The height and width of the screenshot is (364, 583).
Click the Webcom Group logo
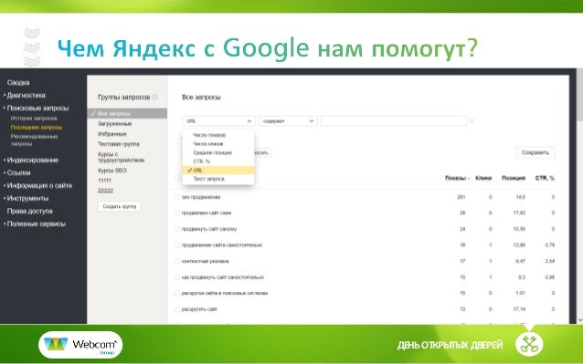(x=80, y=345)
